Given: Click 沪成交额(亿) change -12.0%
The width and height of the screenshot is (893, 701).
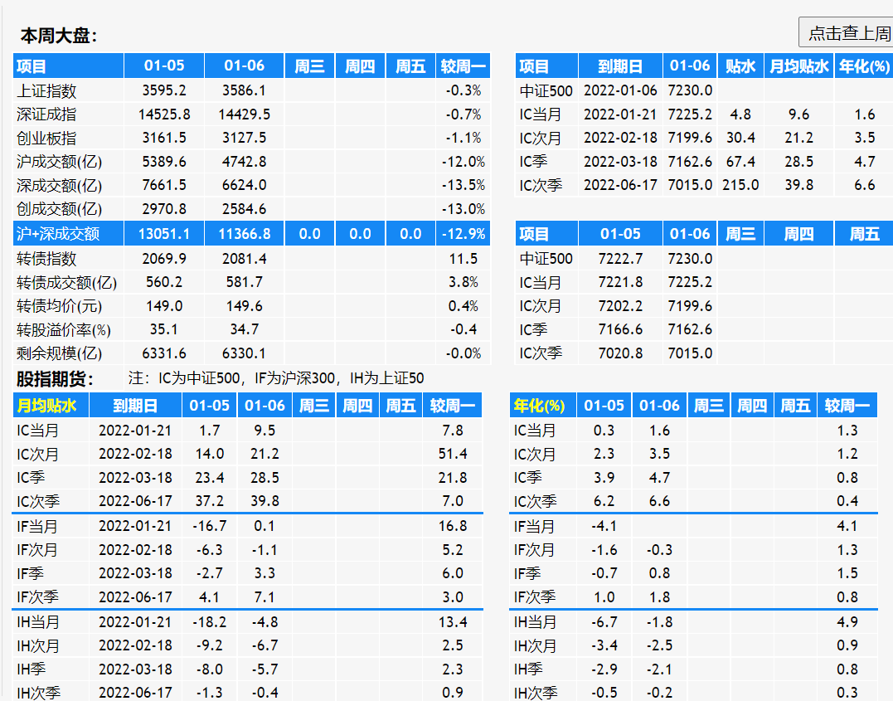Looking at the screenshot, I should [463, 162].
